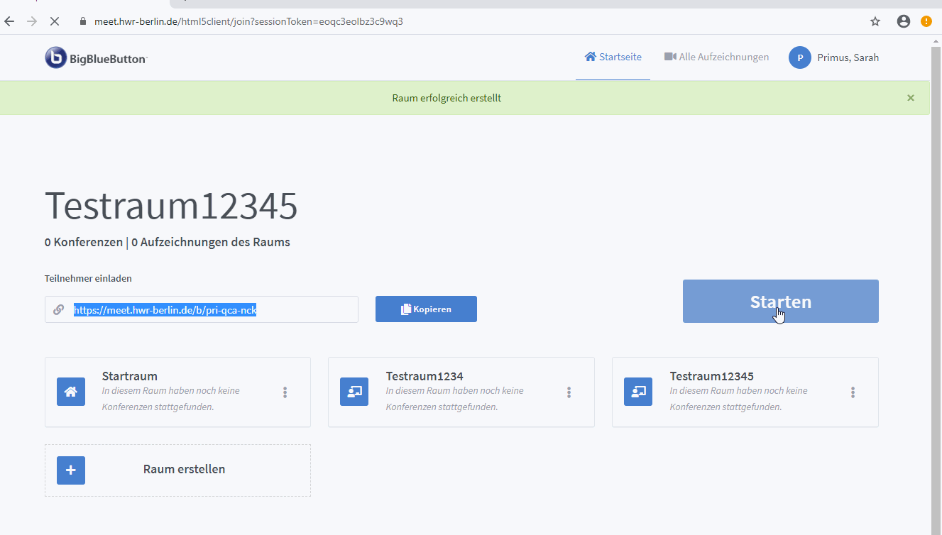Viewport: 942px width, 535px height.
Task: Open the Testraum1234 three-dot options menu
Action: click(569, 392)
